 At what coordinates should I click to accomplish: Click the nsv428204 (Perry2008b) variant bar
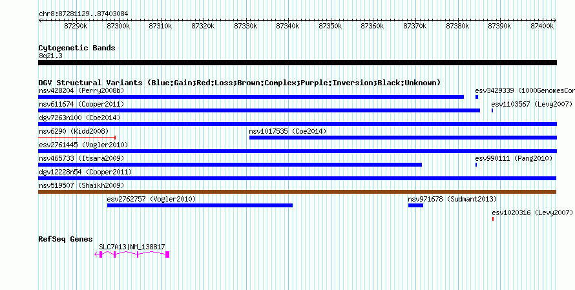[251, 97]
